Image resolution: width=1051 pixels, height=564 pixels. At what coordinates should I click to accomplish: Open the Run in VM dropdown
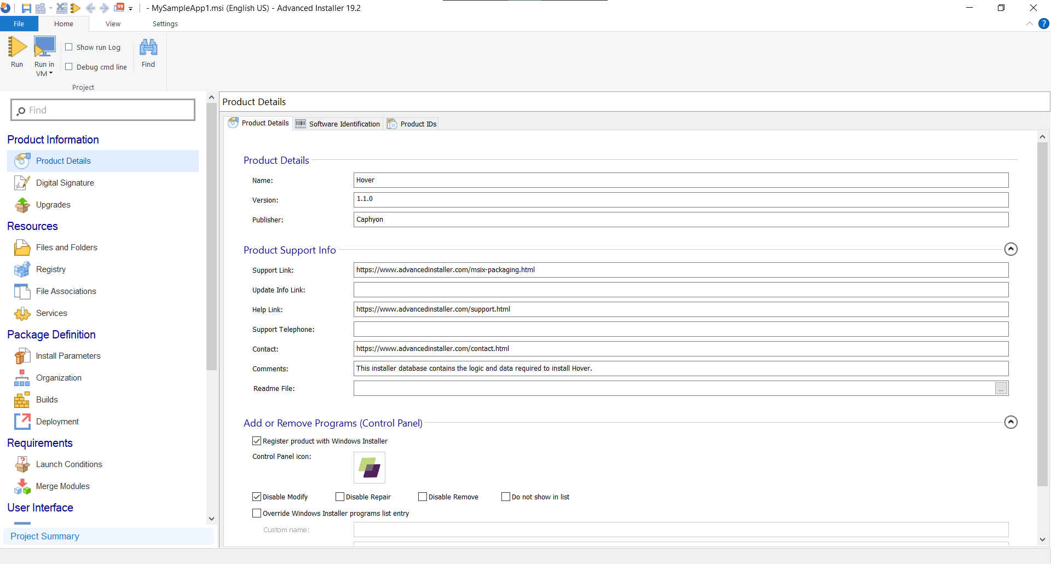(44, 56)
